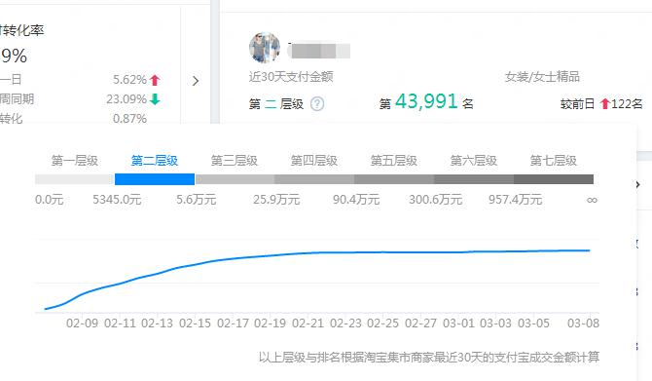Select the 第一层级 tab
This screenshot has height=381, width=652.
click(75, 161)
